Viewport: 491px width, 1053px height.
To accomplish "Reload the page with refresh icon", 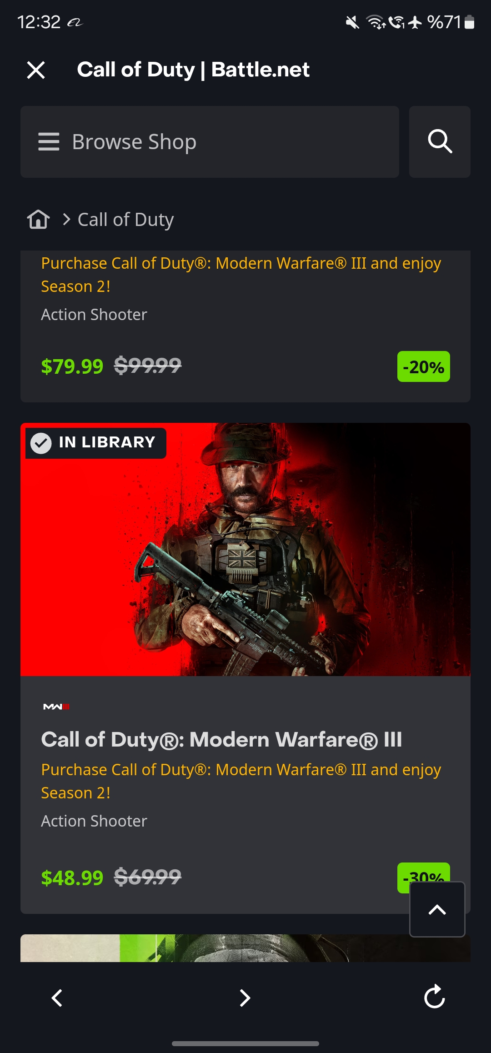I will coord(434,997).
